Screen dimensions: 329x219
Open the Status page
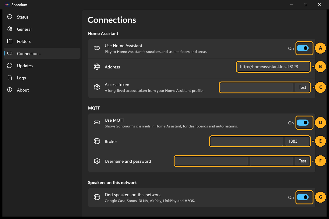pyautogui.click(x=42, y=17)
